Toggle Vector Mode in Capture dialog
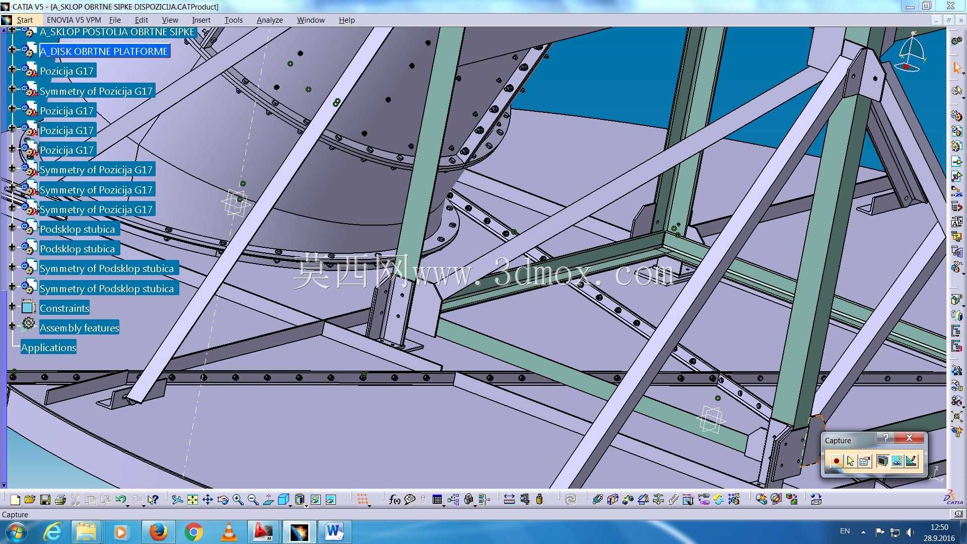The width and height of the screenshot is (967, 544). click(x=912, y=461)
